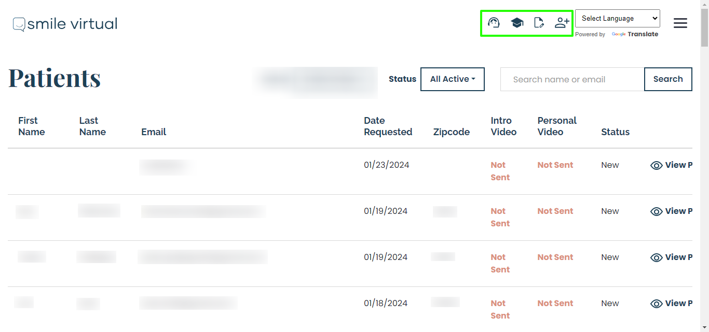Open the hamburger menu
This screenshot has width=709, height=332.
pos(680,23)
